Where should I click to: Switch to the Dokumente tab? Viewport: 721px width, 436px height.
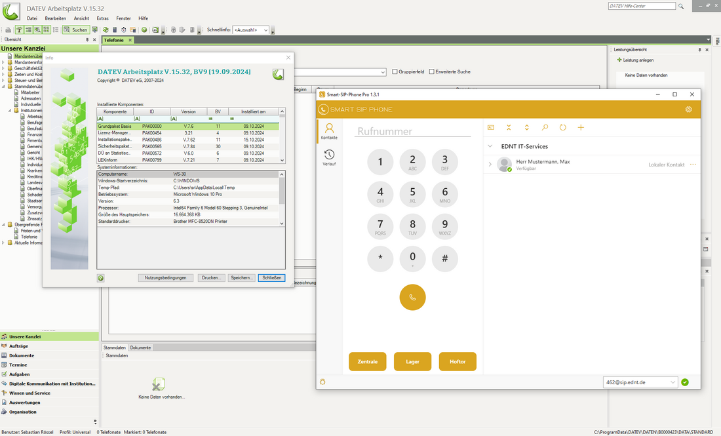[x=140, y=347]
